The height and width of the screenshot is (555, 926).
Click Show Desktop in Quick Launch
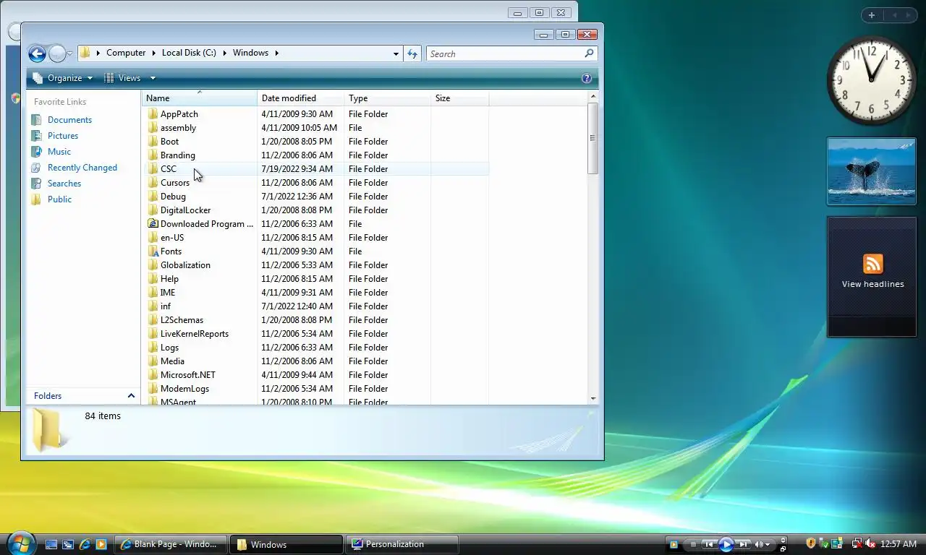[x=51, y=544]
